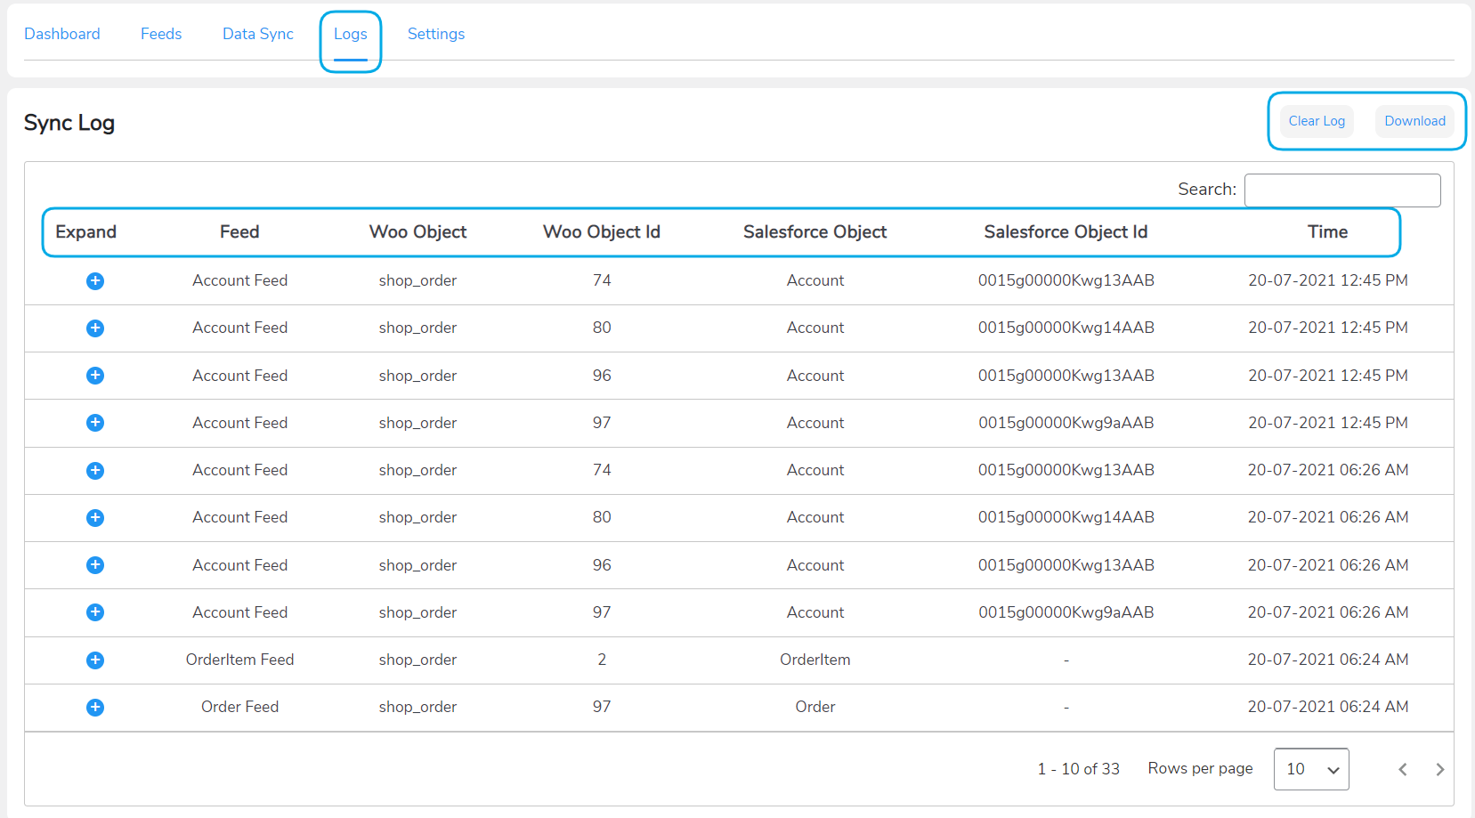Screen dimensions: 1475x818
Task: Click Salesforce Id 0015g00000Kwg14AAB at 12:45 PM
Action: point(1066,328)
